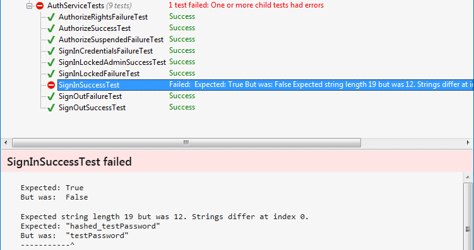This screenshot has height=250, width=474.
Task: Click the horizontal scrollbar left arrow
Action: coord(6,142)
